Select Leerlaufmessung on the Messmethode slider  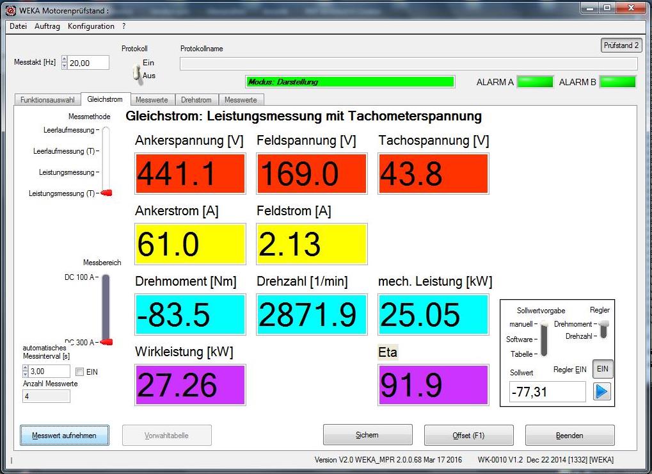pos(106,131)
